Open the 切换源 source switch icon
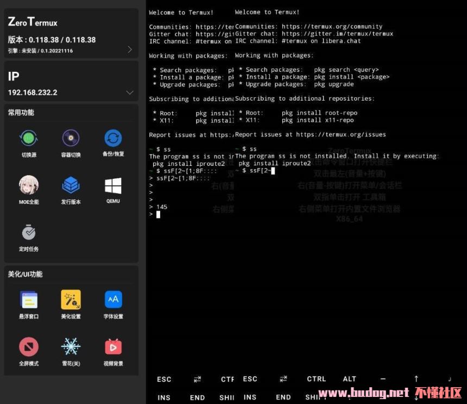Screen dimensions: 467x404 [29, 138]
